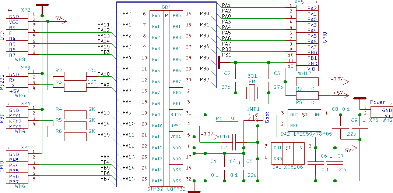The width and height of the screenshot is (393, 193).
Task: Select the R6 2K resistor
Action: (x=75, y=137)
